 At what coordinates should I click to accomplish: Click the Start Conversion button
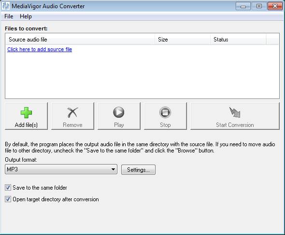(x=235, y=116)
